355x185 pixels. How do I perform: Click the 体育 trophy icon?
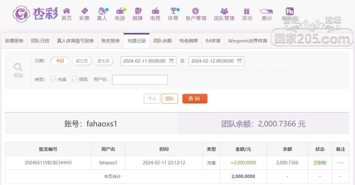tap(174, 11)
